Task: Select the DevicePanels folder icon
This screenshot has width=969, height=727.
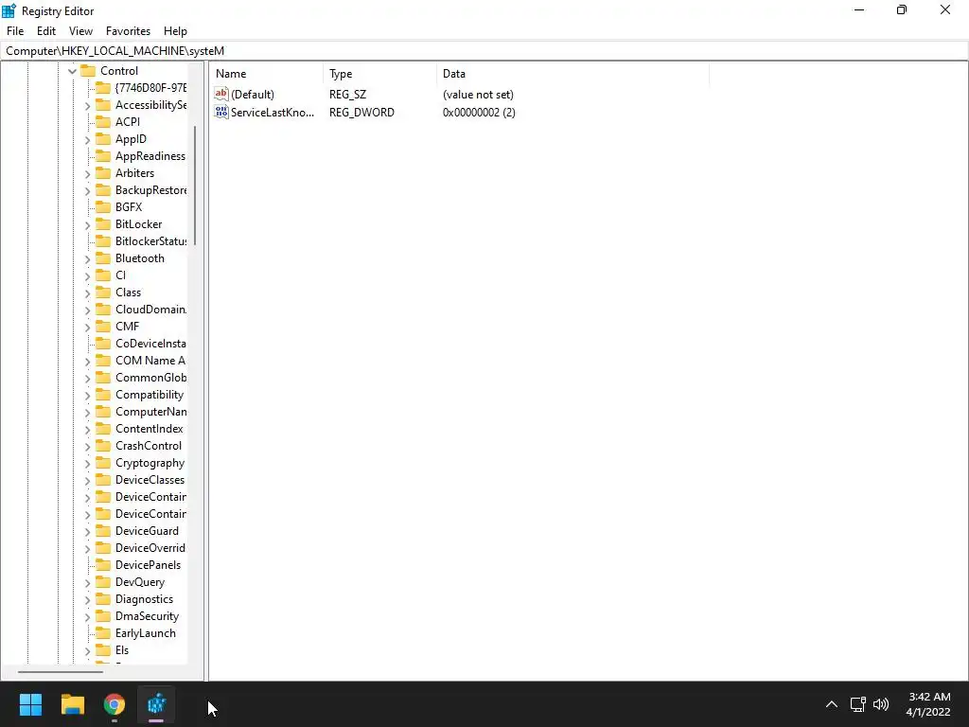Action: [103, 565]
